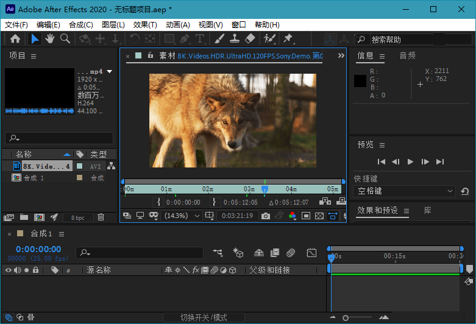The image size is (476, 324).
Task: Click the trash icon in Project panel
Action: [x=101, y=217]
